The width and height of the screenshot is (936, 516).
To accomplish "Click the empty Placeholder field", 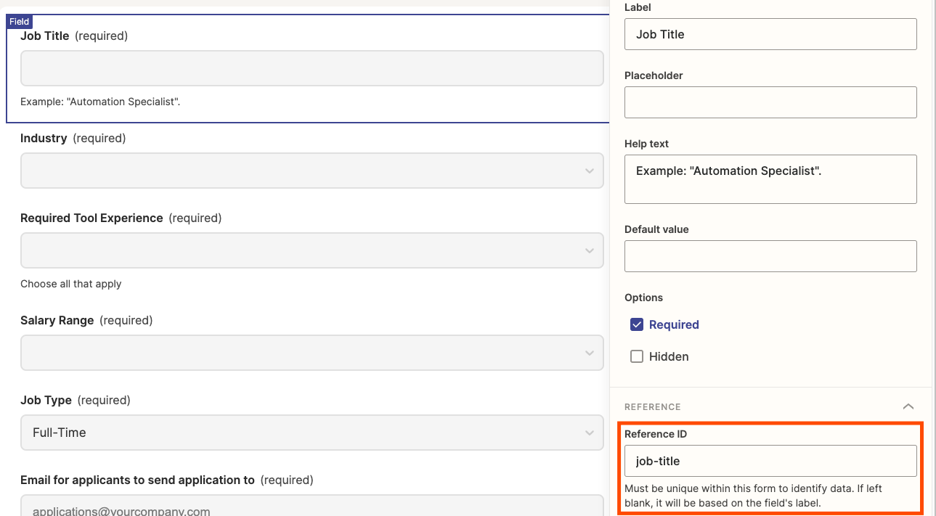I will tap(770, 102).
